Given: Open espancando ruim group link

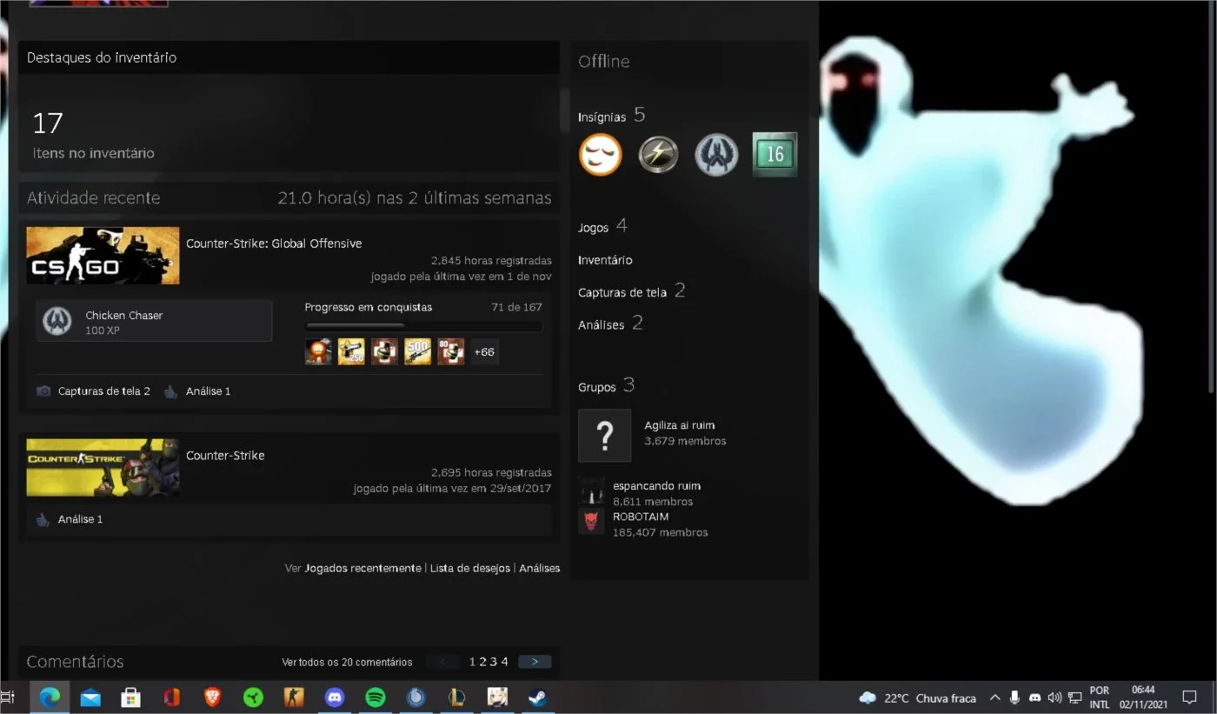Looking at the screenshot, I should tap(656, 486).
